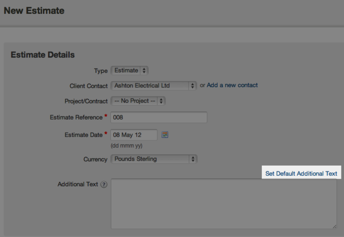Viewport: 344px width, 237px height.
Task: Focus the Estimate Reference field containing 008
Action: 159,117
